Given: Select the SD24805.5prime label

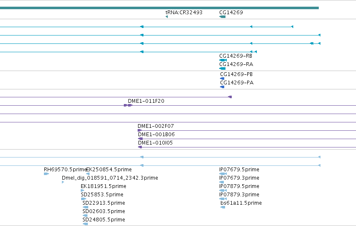Looking at the screenshot, I should pos(104,220).
